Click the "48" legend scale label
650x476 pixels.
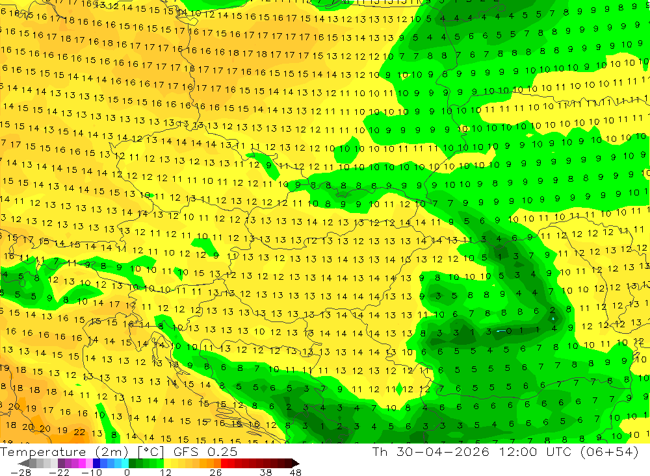click(296, 473)
